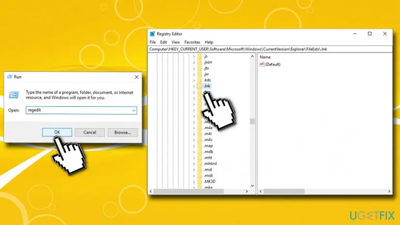Open the Help menu in Registry Editor
Image resolution: width=400 pixels, height=225 pixels.
209,42
